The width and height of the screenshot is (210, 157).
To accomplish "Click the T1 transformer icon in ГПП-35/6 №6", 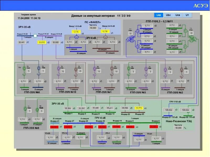I will click(x=24, y=68).
